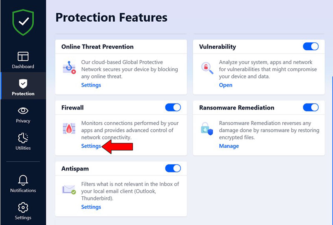Click Manage under Ransomware Remediation
This screenshot has width=333, height=225.
click(229, 146)
